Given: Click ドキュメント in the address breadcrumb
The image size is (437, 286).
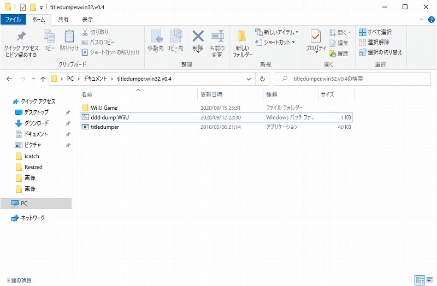Looking at the screenshot, I should point(95,79).
